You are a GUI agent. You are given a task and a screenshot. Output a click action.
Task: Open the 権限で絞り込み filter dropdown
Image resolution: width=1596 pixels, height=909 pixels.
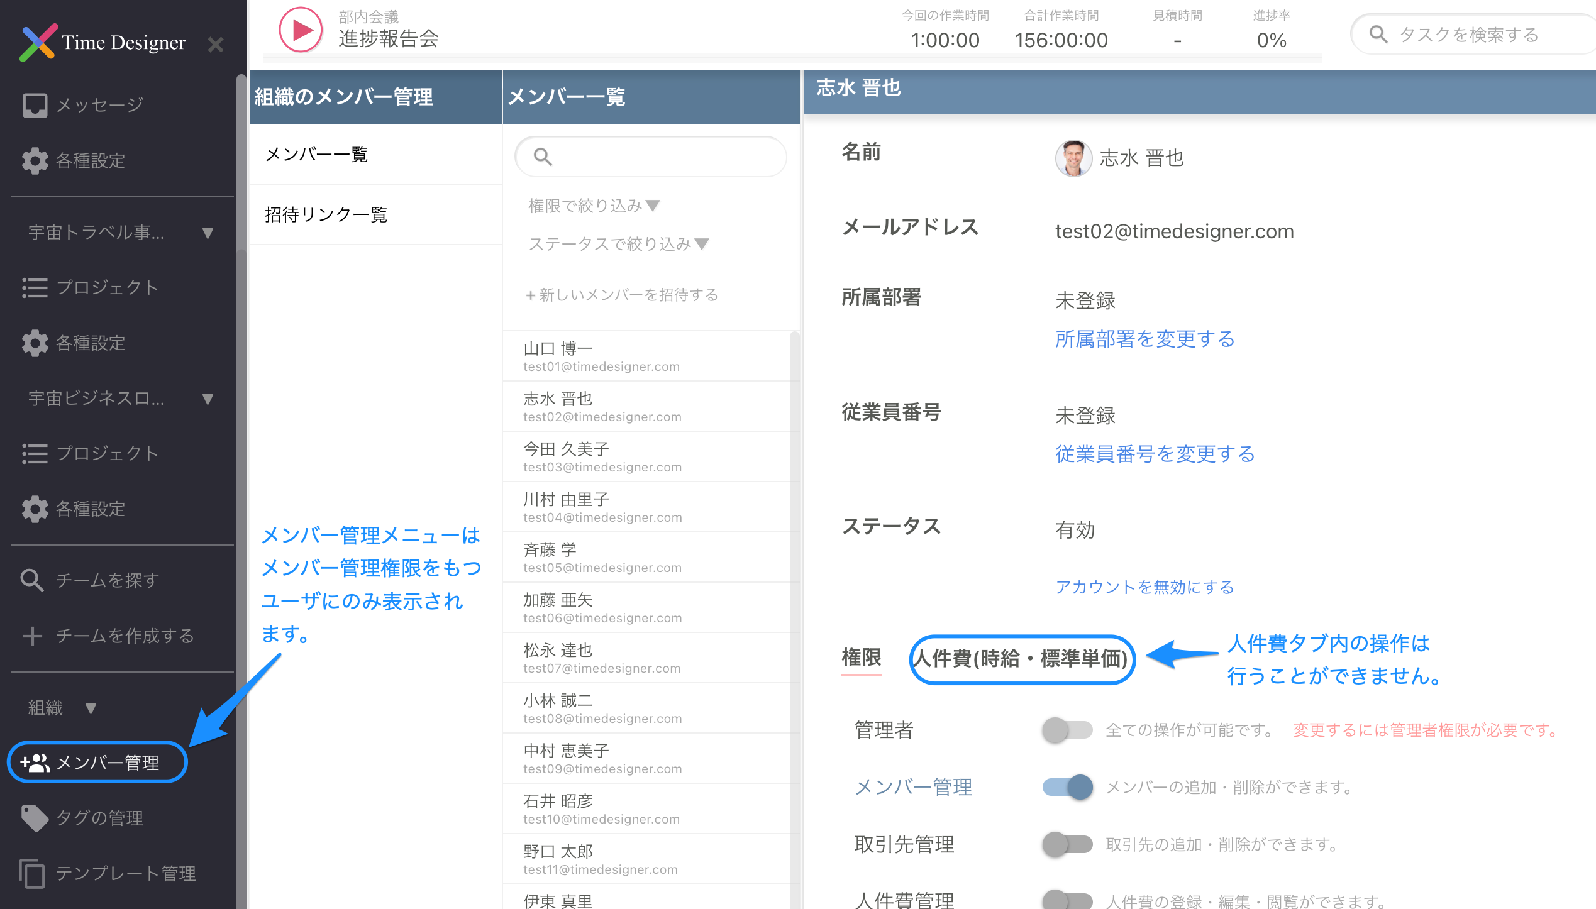[594, 206]
